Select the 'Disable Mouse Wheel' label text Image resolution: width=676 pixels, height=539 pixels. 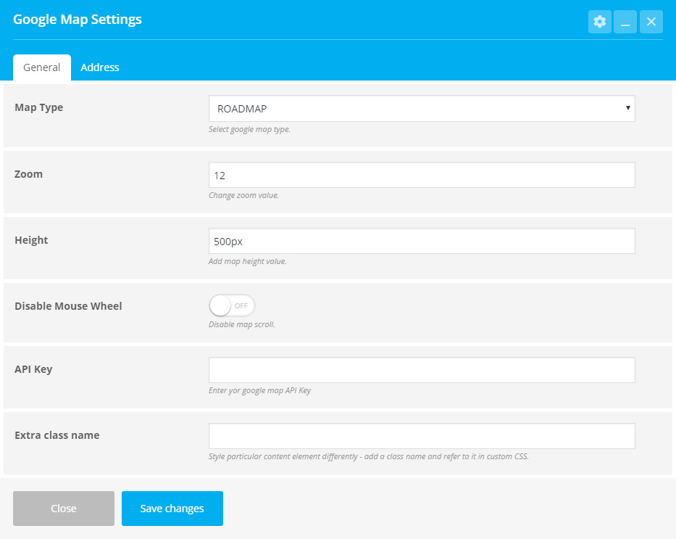point(68,306)
